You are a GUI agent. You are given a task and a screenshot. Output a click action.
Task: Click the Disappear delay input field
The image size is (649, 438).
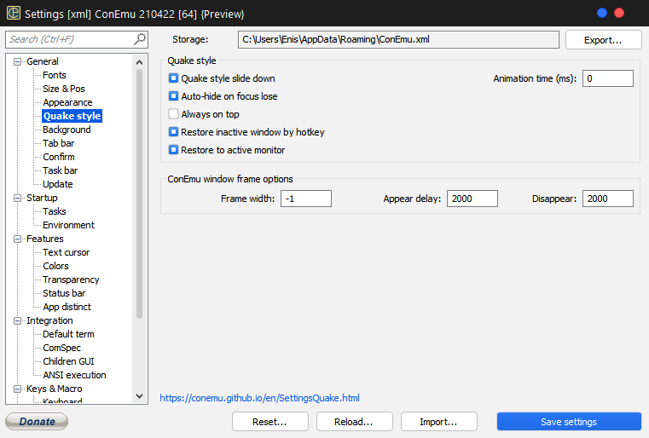607,199
